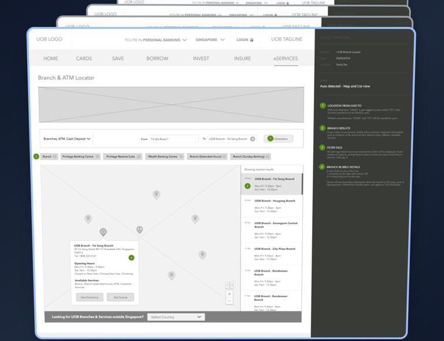The image size is (444, 341).
Task: Open the CARDS nav tab
Action: pyautogui.click(x=84, y=58)
